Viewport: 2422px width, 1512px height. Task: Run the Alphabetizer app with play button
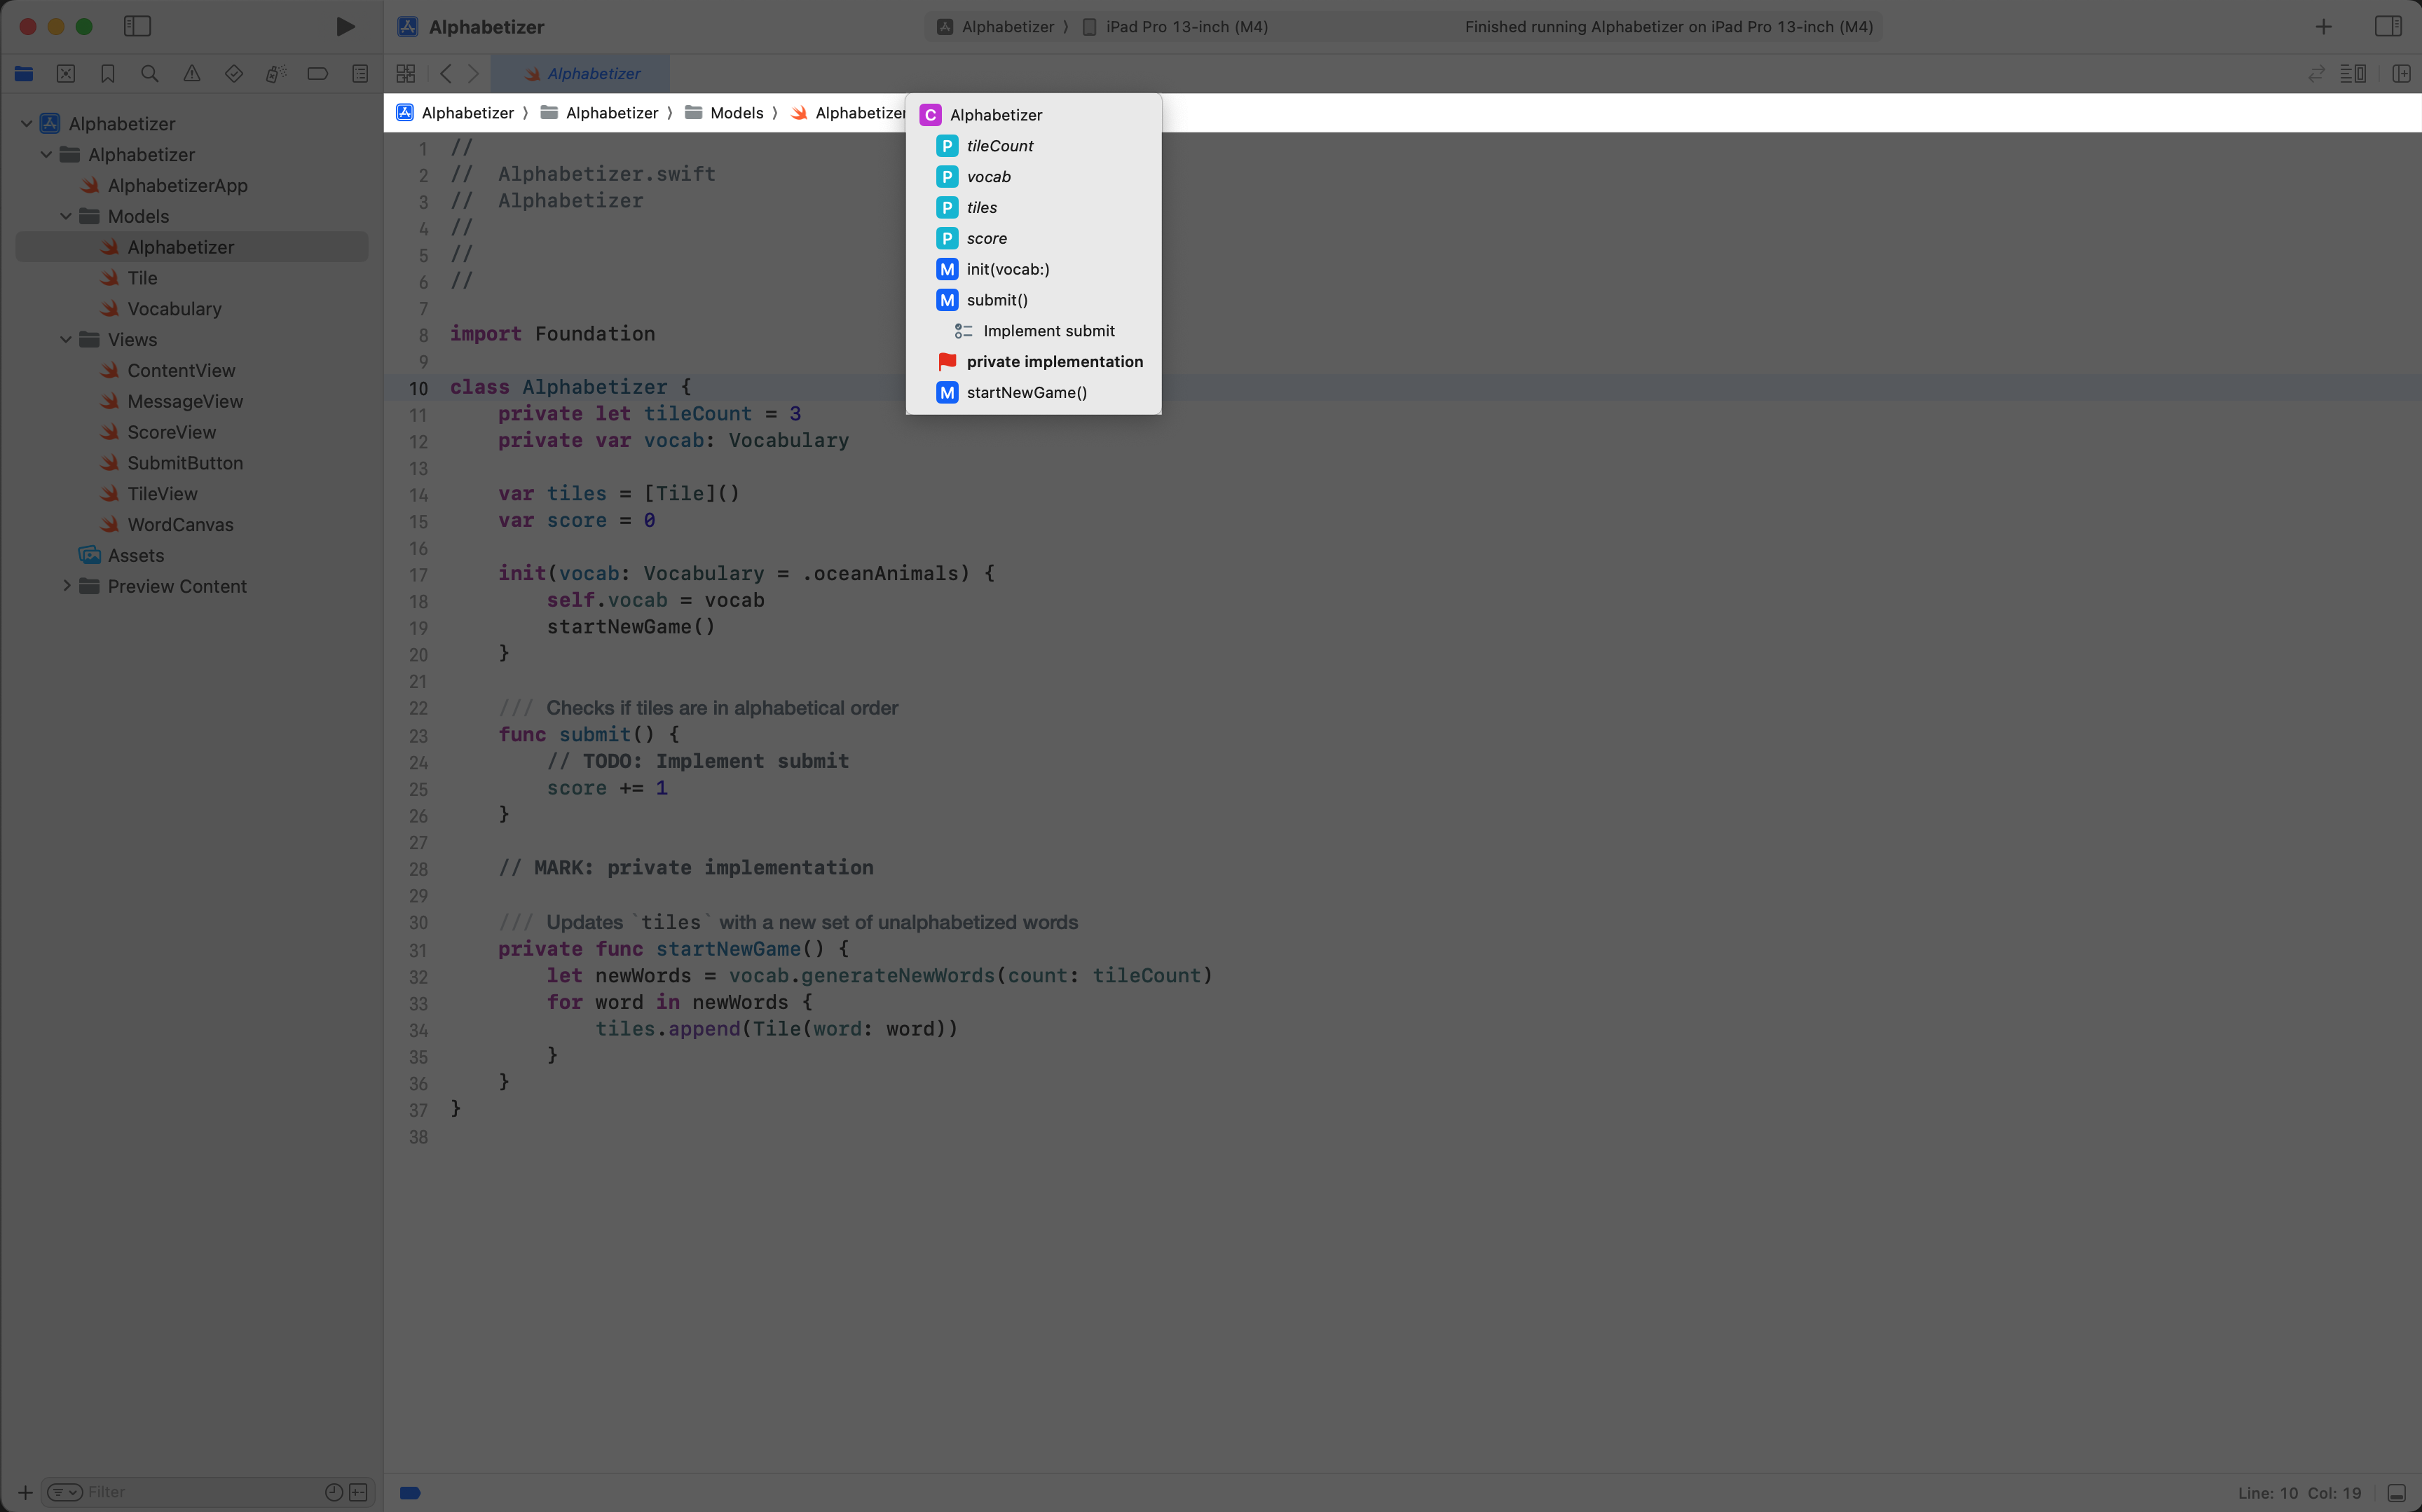coord(345,27)
